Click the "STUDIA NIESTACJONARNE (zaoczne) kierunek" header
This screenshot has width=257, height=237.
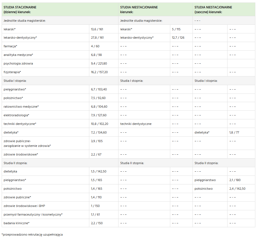[x=213, y=9]
